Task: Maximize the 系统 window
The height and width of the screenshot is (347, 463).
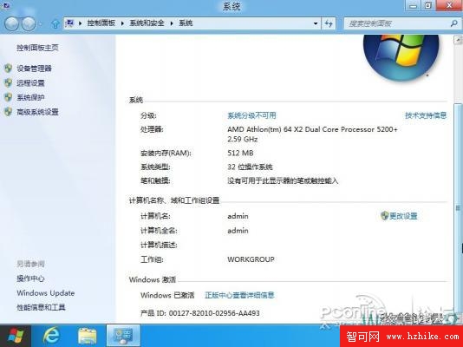Action: 428,5
